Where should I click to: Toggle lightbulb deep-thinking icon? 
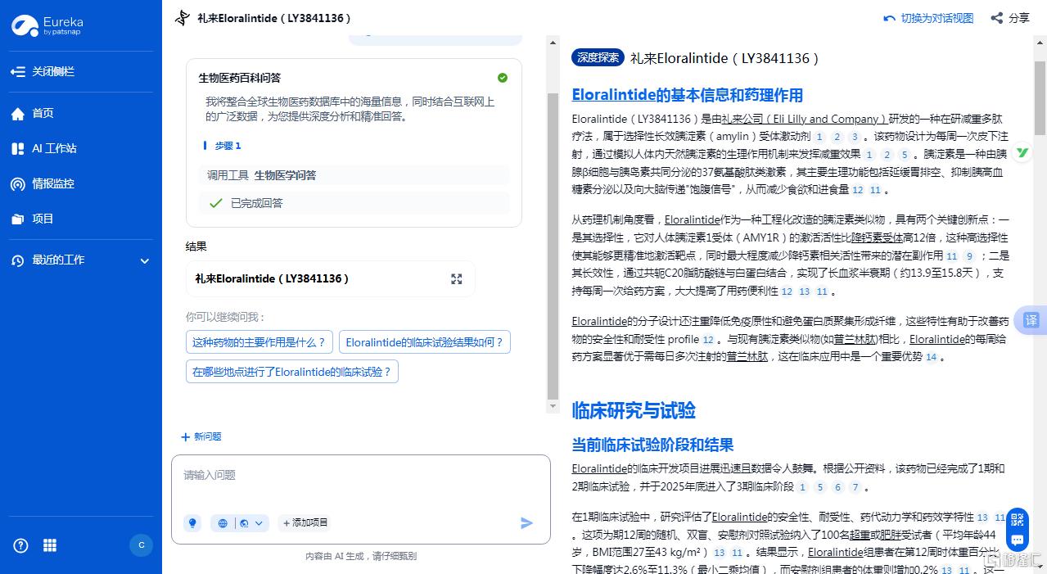(x=192, y=523)
